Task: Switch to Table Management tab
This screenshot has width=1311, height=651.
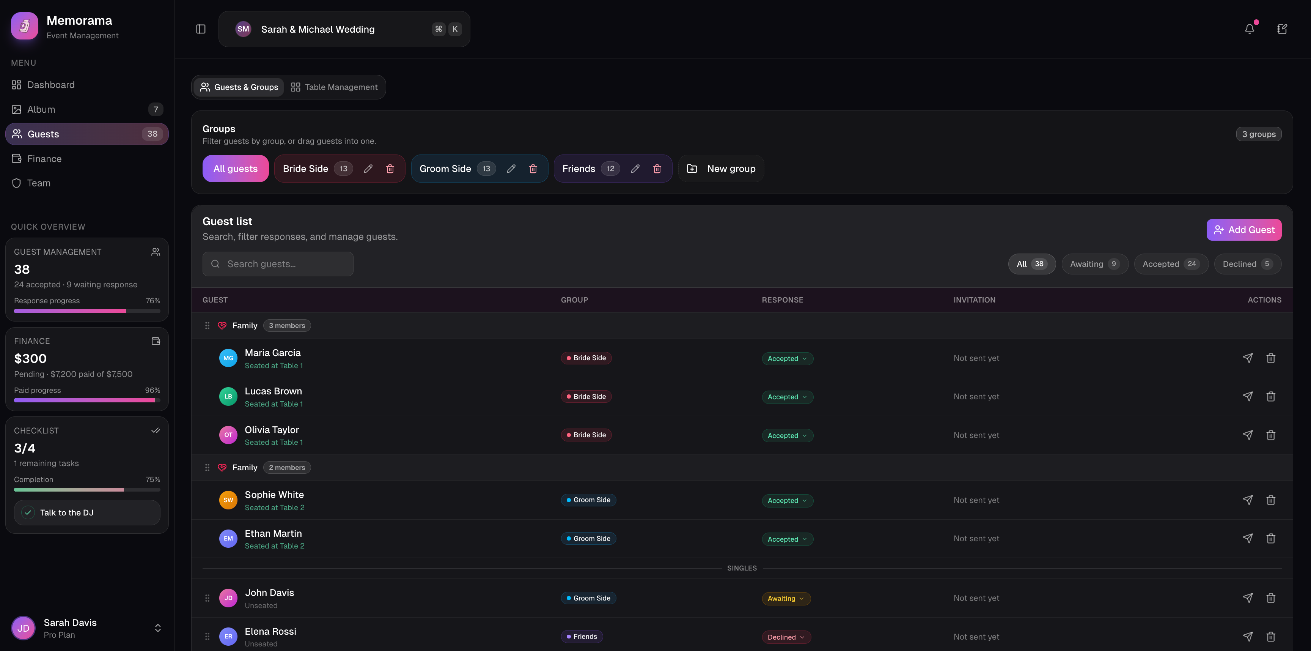Action: 334,87
